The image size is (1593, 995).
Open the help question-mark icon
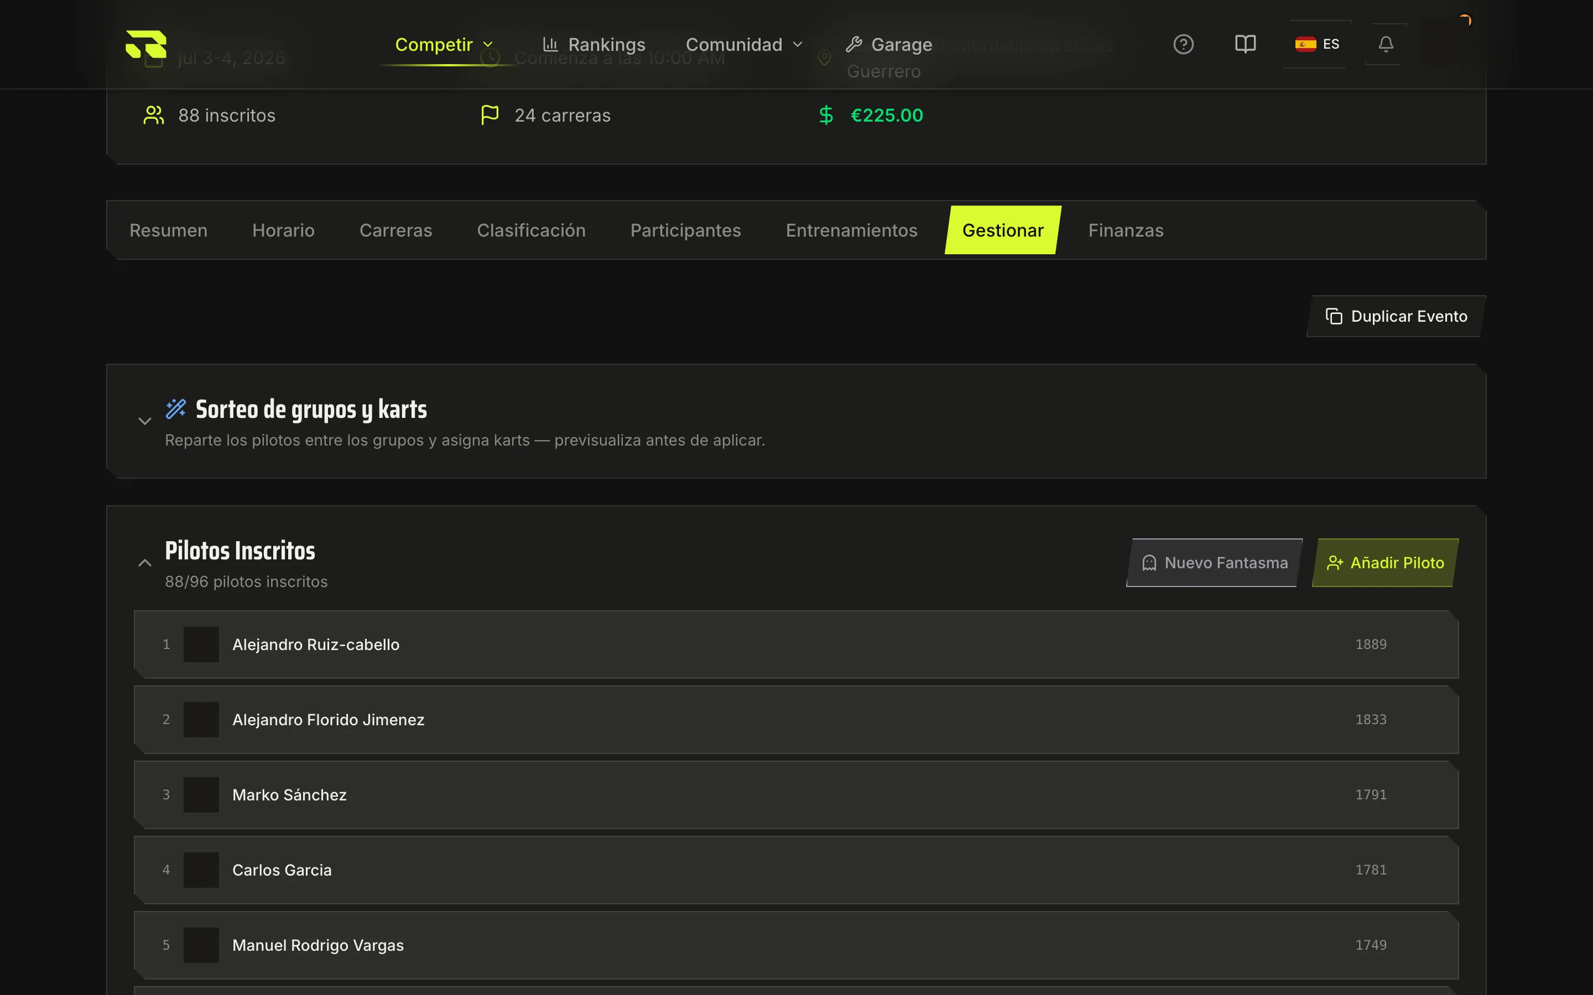pos(1183,44)
